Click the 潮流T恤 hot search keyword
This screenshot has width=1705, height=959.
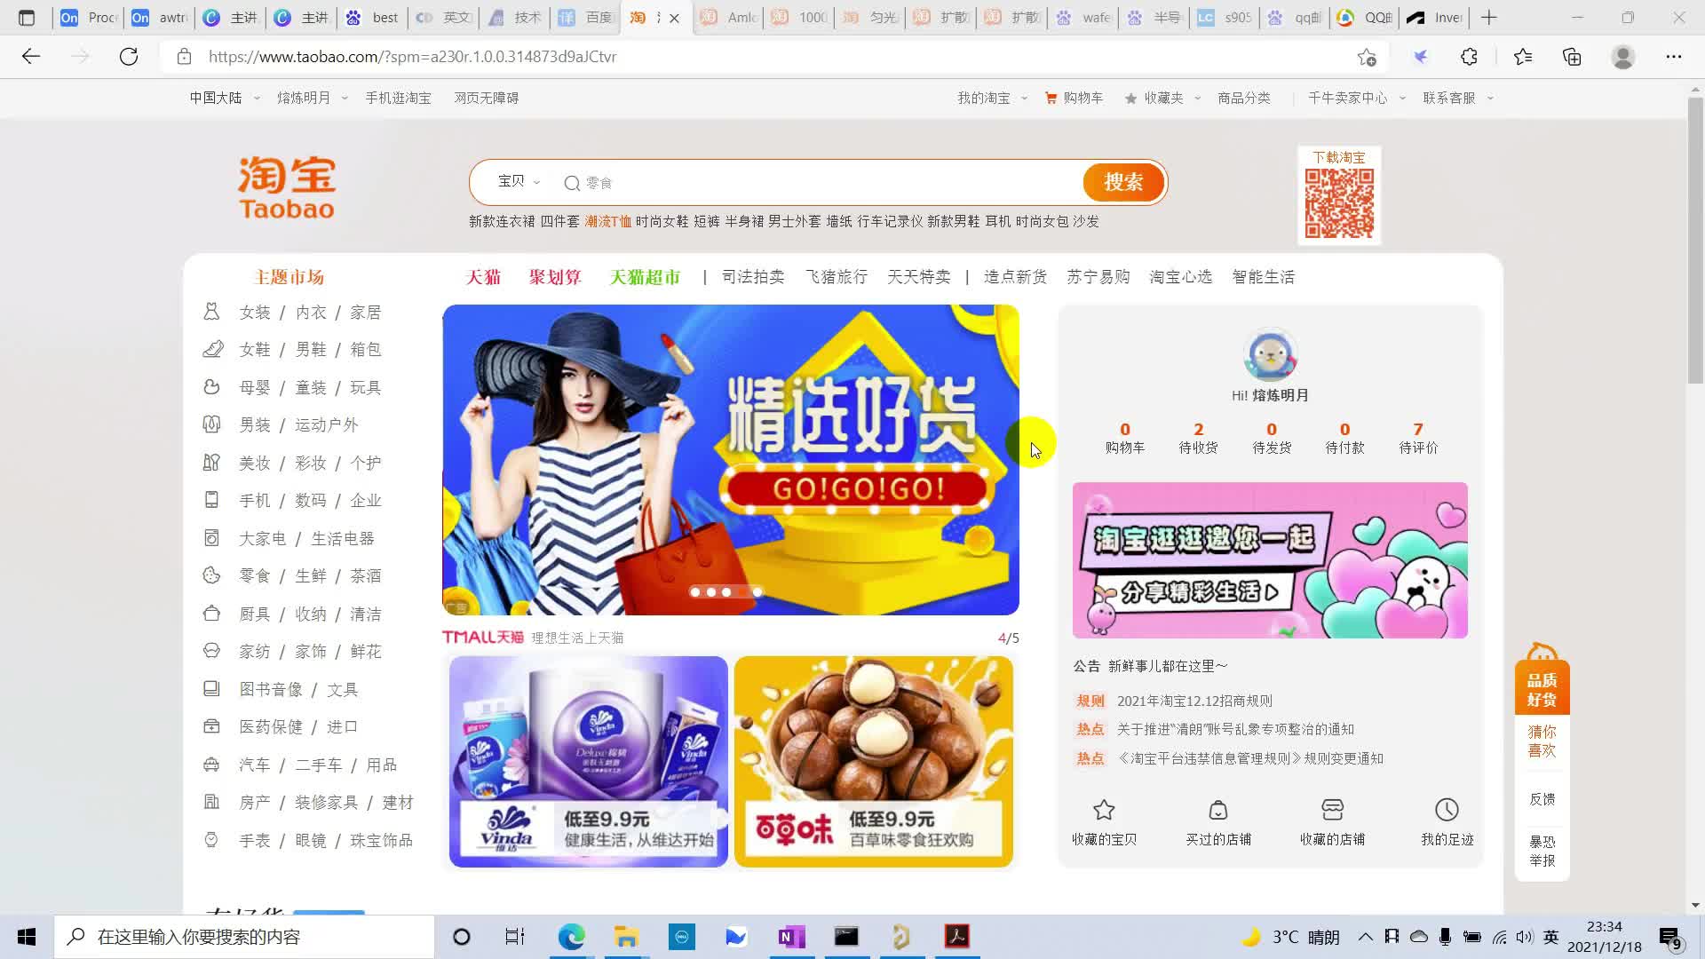pyautogui.click(x=607, y=221)
